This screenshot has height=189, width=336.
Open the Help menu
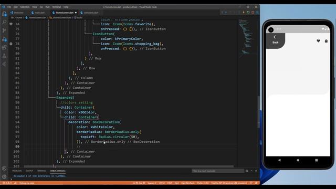click(66, 7)
